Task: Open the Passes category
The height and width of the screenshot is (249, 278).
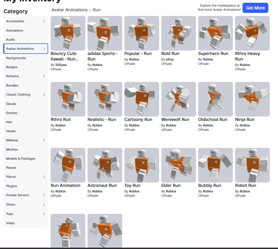Action: pos(26,168)
